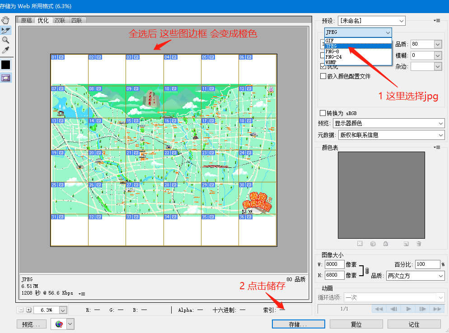
Task: Open the 预览 显示器颜色 dropdown
Action: [388, 123]
